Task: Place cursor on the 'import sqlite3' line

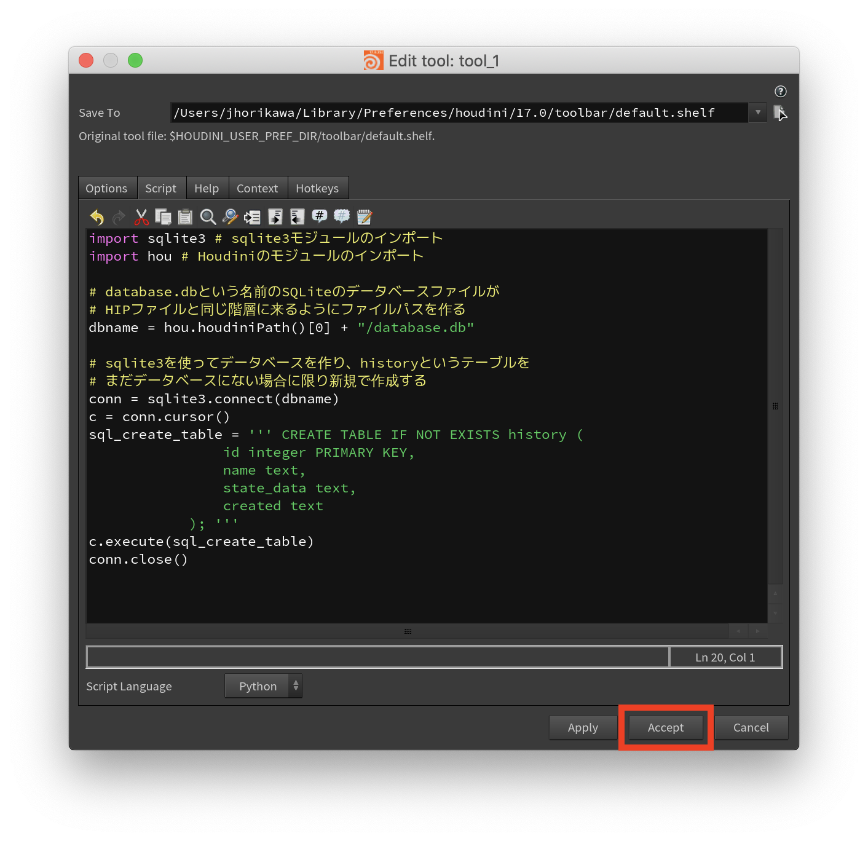Action: click(x=266, y=238)
